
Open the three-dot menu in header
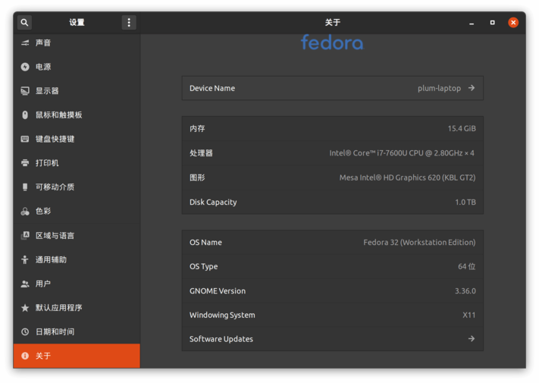[x=129, y=23]
